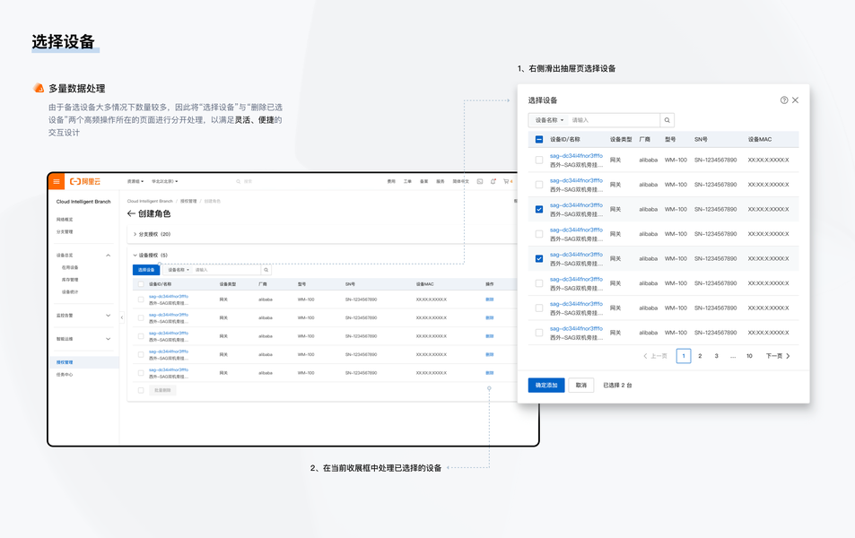Collapse 设备总览 sidebar group
The height and width of the screenshot is (538, 855).
[x=108, y=255]
